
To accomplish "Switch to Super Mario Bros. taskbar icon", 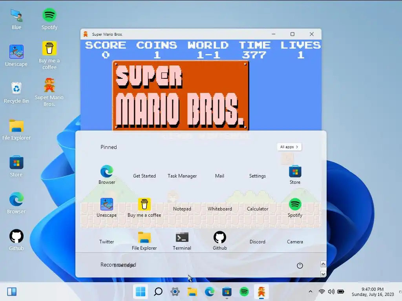I will 261,292.
